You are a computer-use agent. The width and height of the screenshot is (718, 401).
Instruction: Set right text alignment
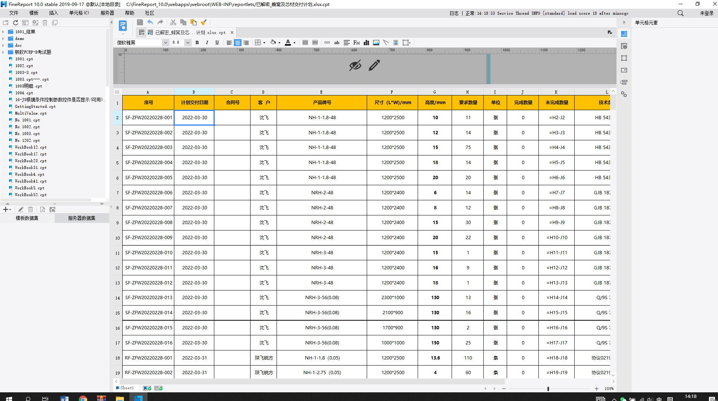coord(246,43)
